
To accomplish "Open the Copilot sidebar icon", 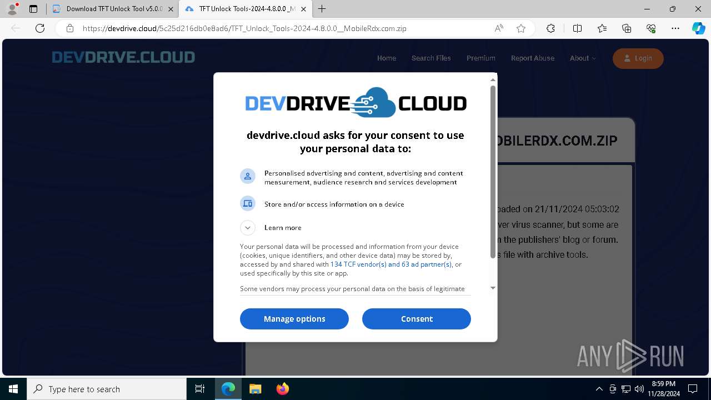I will (x=698, y=28).
